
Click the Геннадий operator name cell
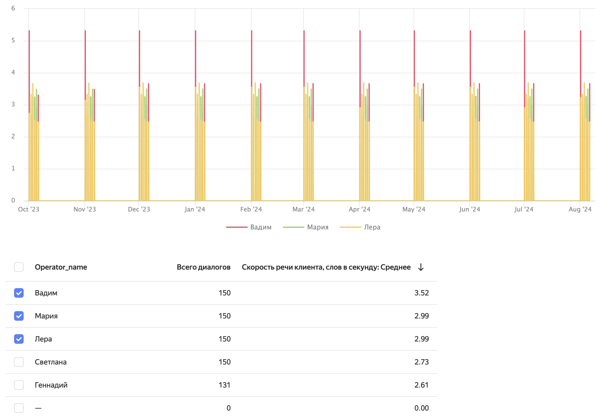click(x=51, y=385)
